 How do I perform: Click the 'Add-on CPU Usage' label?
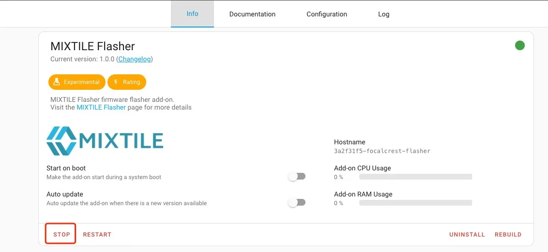363,168
